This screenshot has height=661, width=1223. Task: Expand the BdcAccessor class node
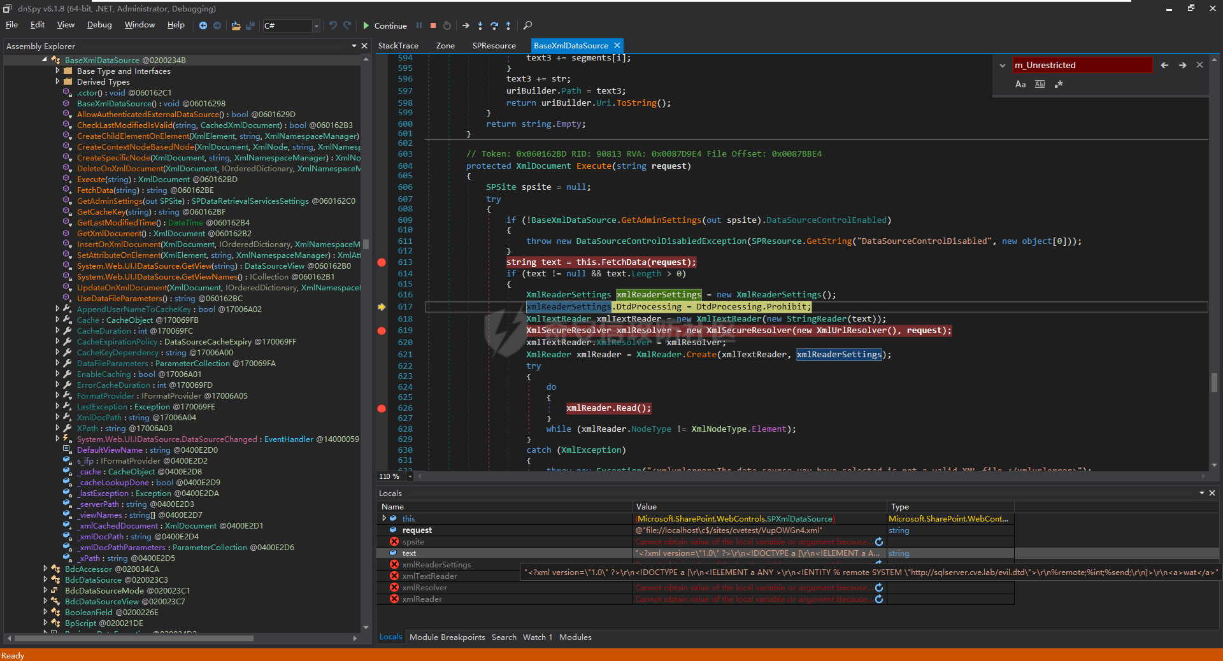[x=45, y=569]
